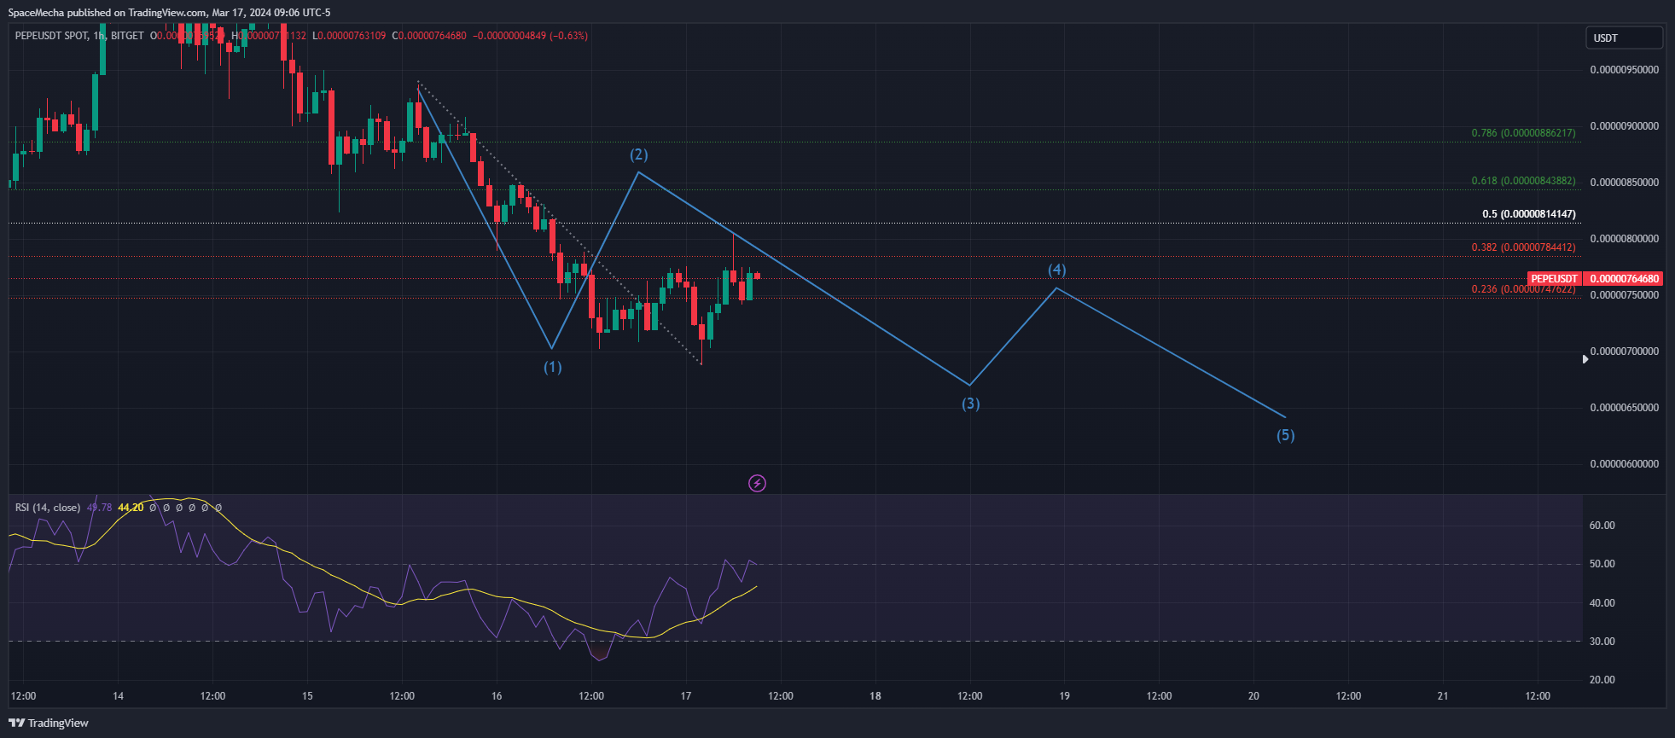Viewport: 1675px width, 738px height.
Task: Click the 30.00 RSI axis value
Action: (1602, 642)
